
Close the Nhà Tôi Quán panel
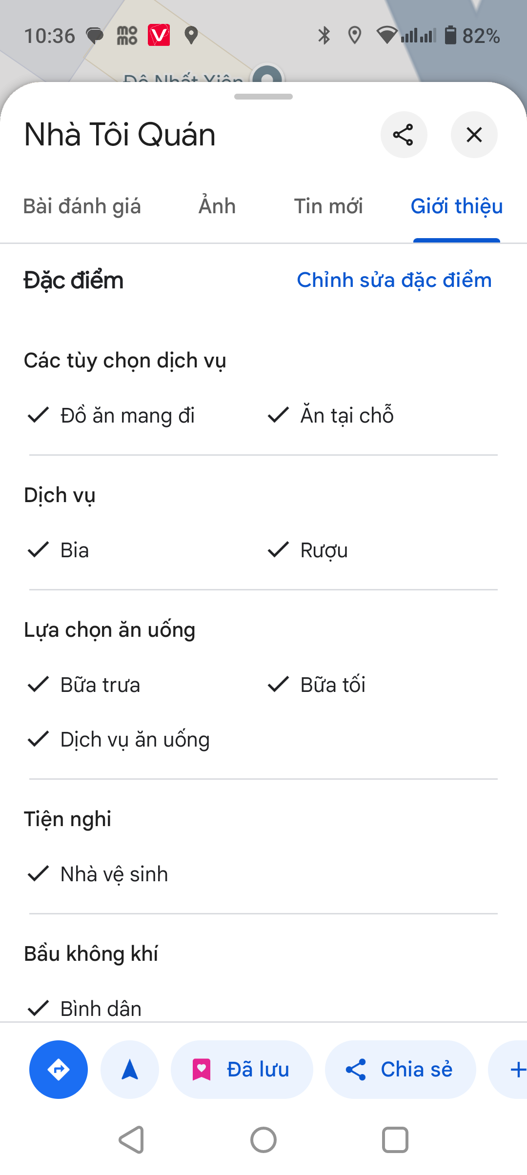click(474, 135)
